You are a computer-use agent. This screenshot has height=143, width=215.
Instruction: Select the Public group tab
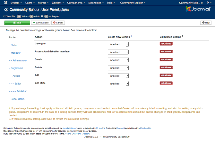tap(12, 37)
